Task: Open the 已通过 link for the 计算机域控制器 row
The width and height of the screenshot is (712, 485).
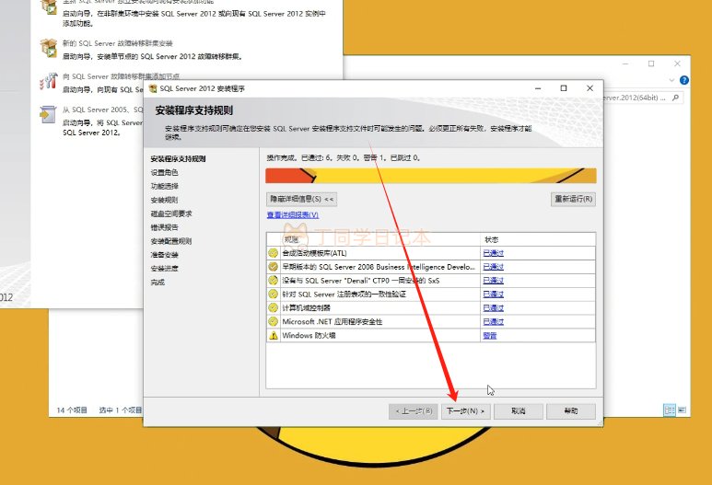Action: (493, 307)
